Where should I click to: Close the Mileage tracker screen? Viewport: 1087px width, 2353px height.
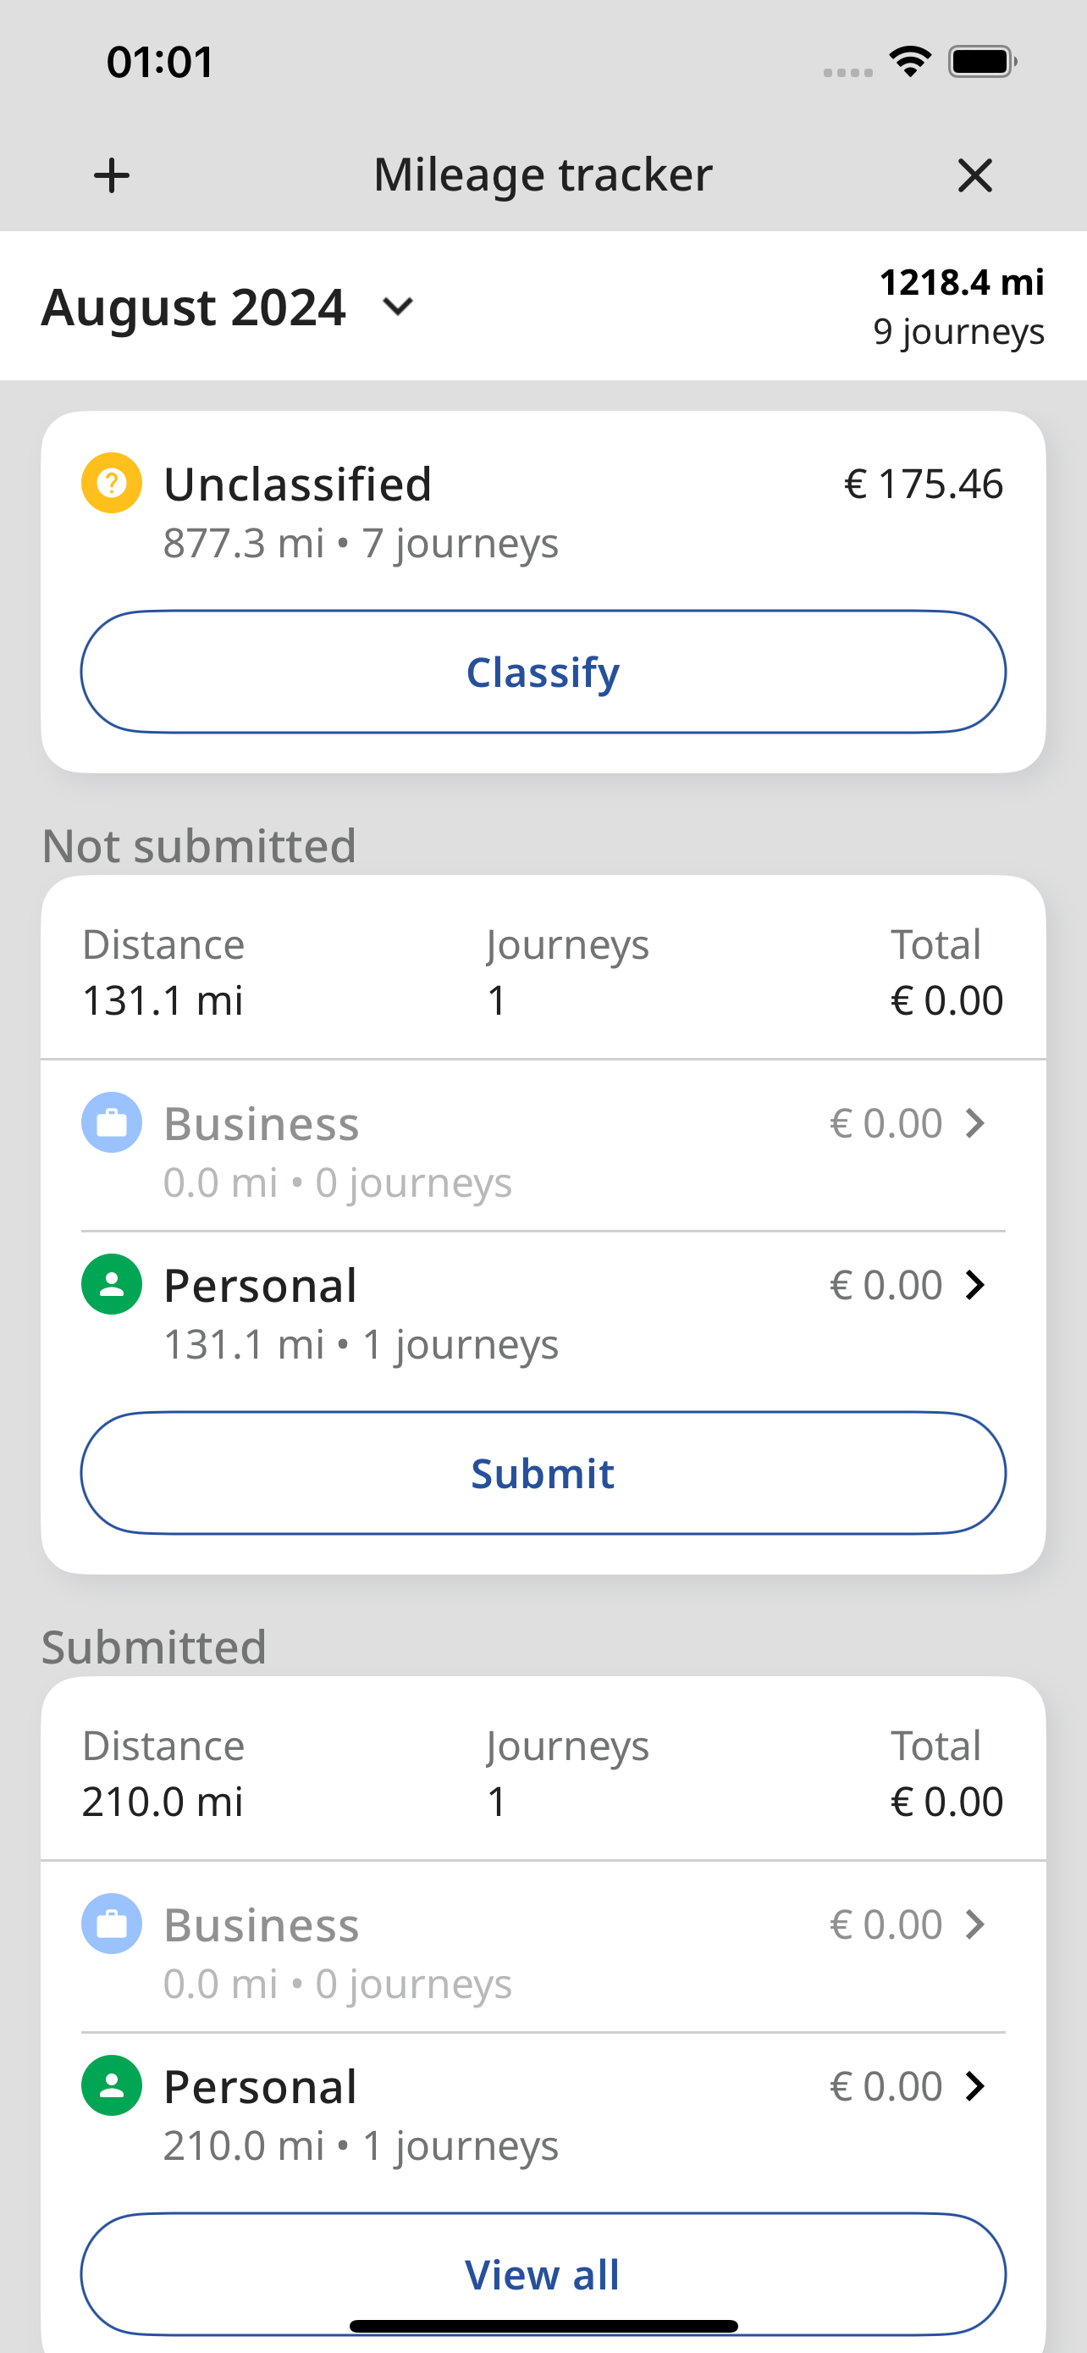(x=974, y=174)
